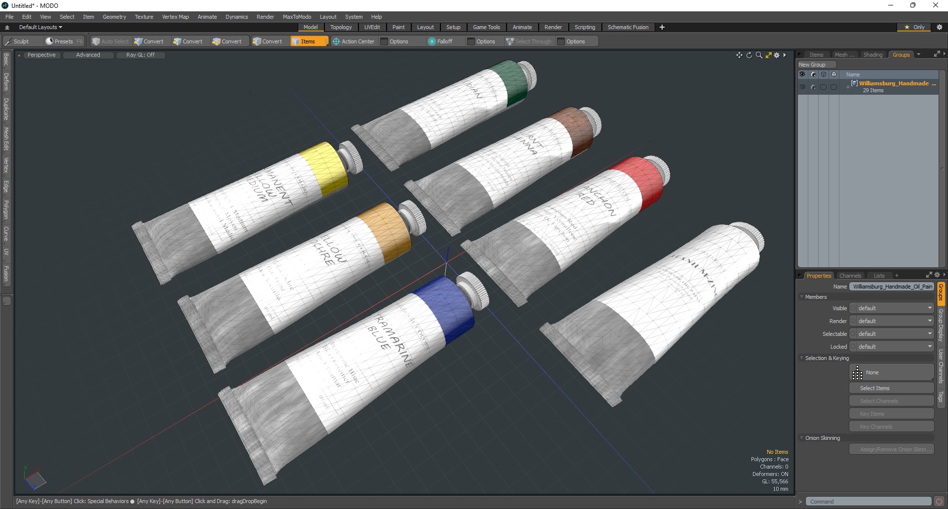Click the Select Through button
This screenshot has height=509, width=948.
click(529, 41)
